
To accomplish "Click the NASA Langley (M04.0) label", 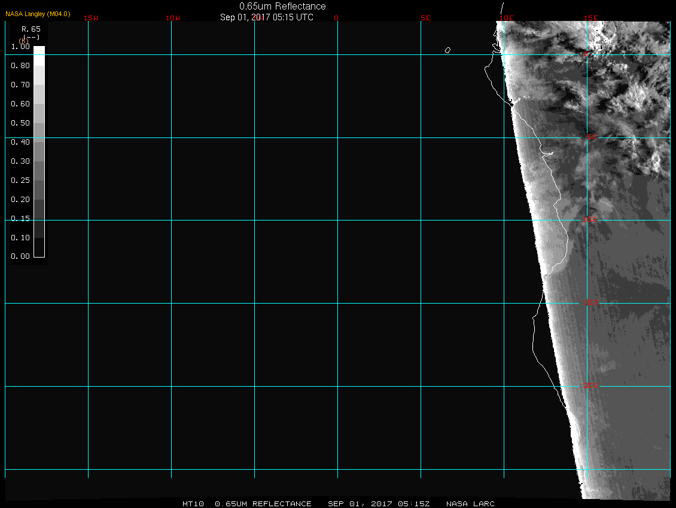I will pos(38,13).
